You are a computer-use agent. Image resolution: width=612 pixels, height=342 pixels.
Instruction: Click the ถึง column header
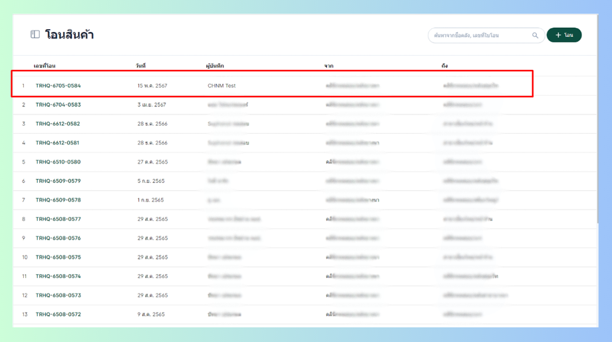444,66
